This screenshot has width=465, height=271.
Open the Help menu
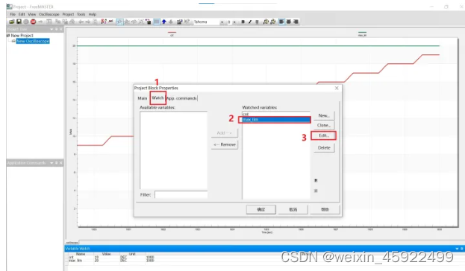tap(93, 14)
